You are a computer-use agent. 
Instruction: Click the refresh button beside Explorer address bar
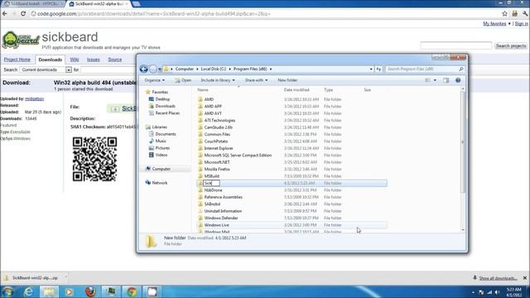point(378,69)
